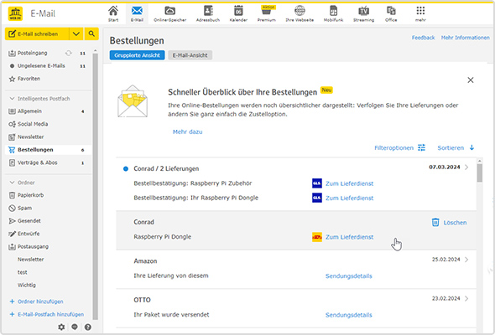Click E-Mail-Postfach hinzufügen link
Screen dimensions: 495x335
point(50,314)
